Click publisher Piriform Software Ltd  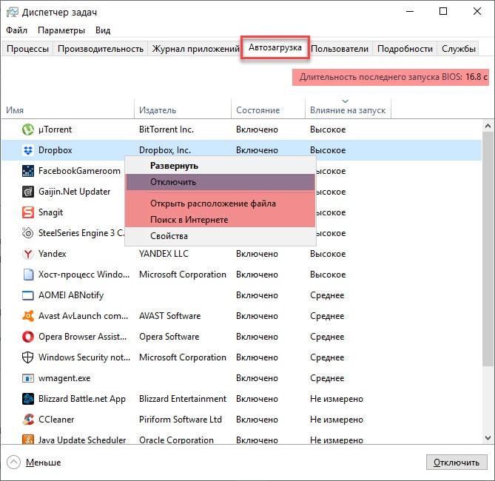(181, 420)
